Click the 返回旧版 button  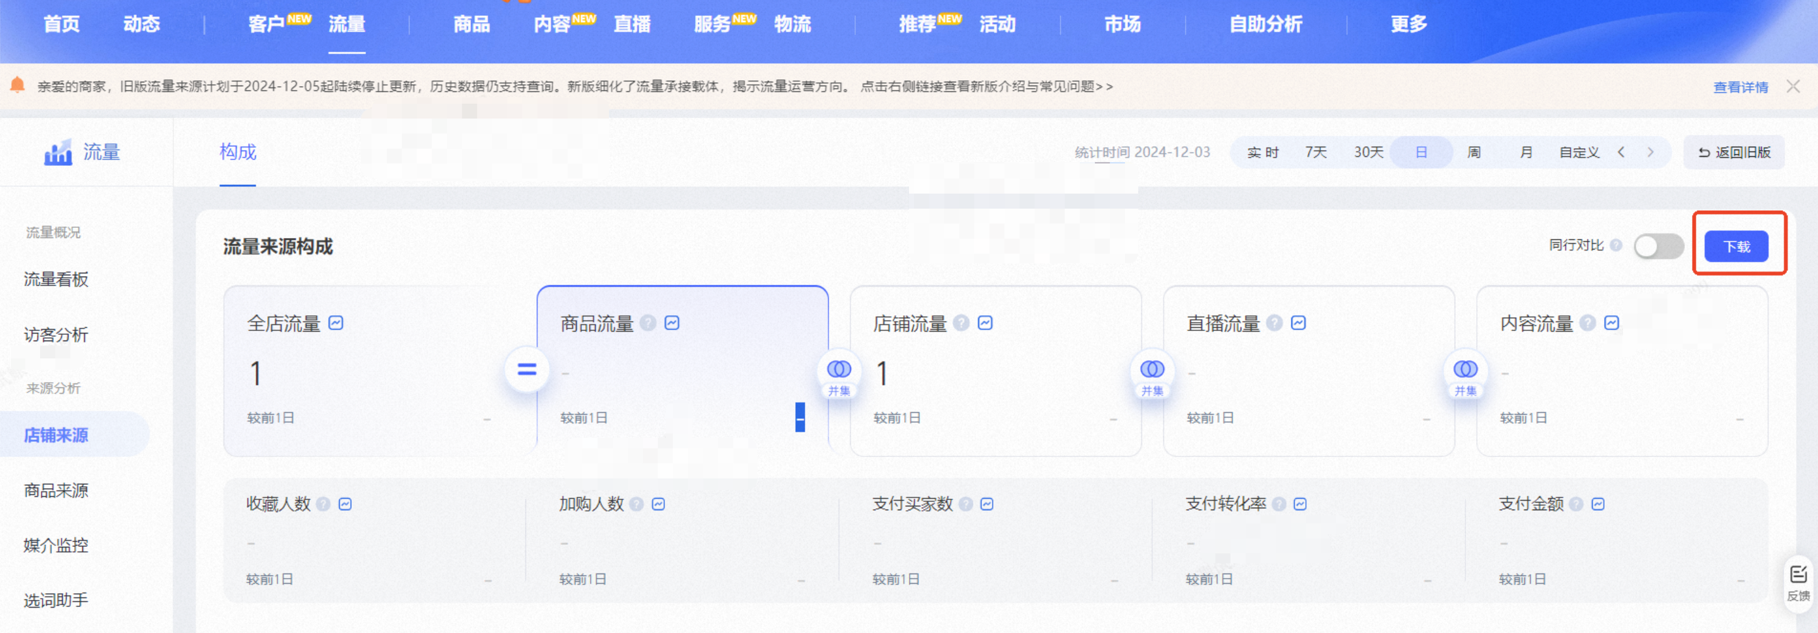[x=1734, y=153]
